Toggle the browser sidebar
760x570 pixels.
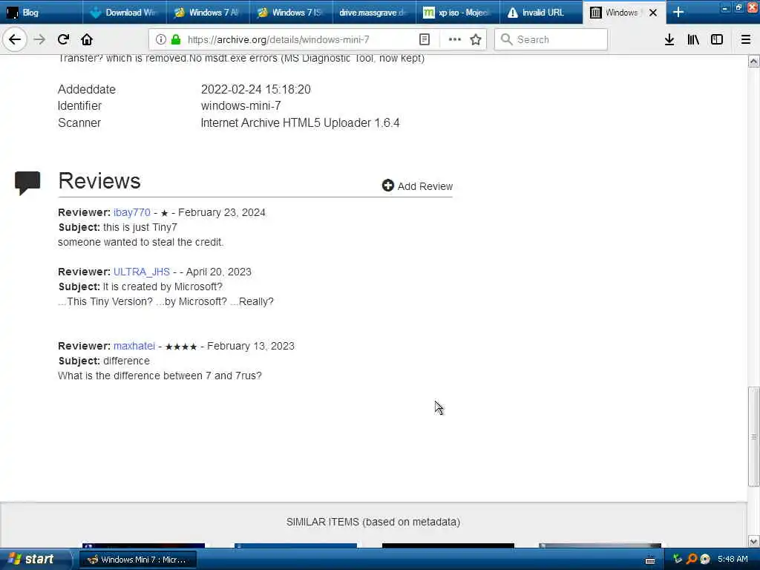point(717,39)
